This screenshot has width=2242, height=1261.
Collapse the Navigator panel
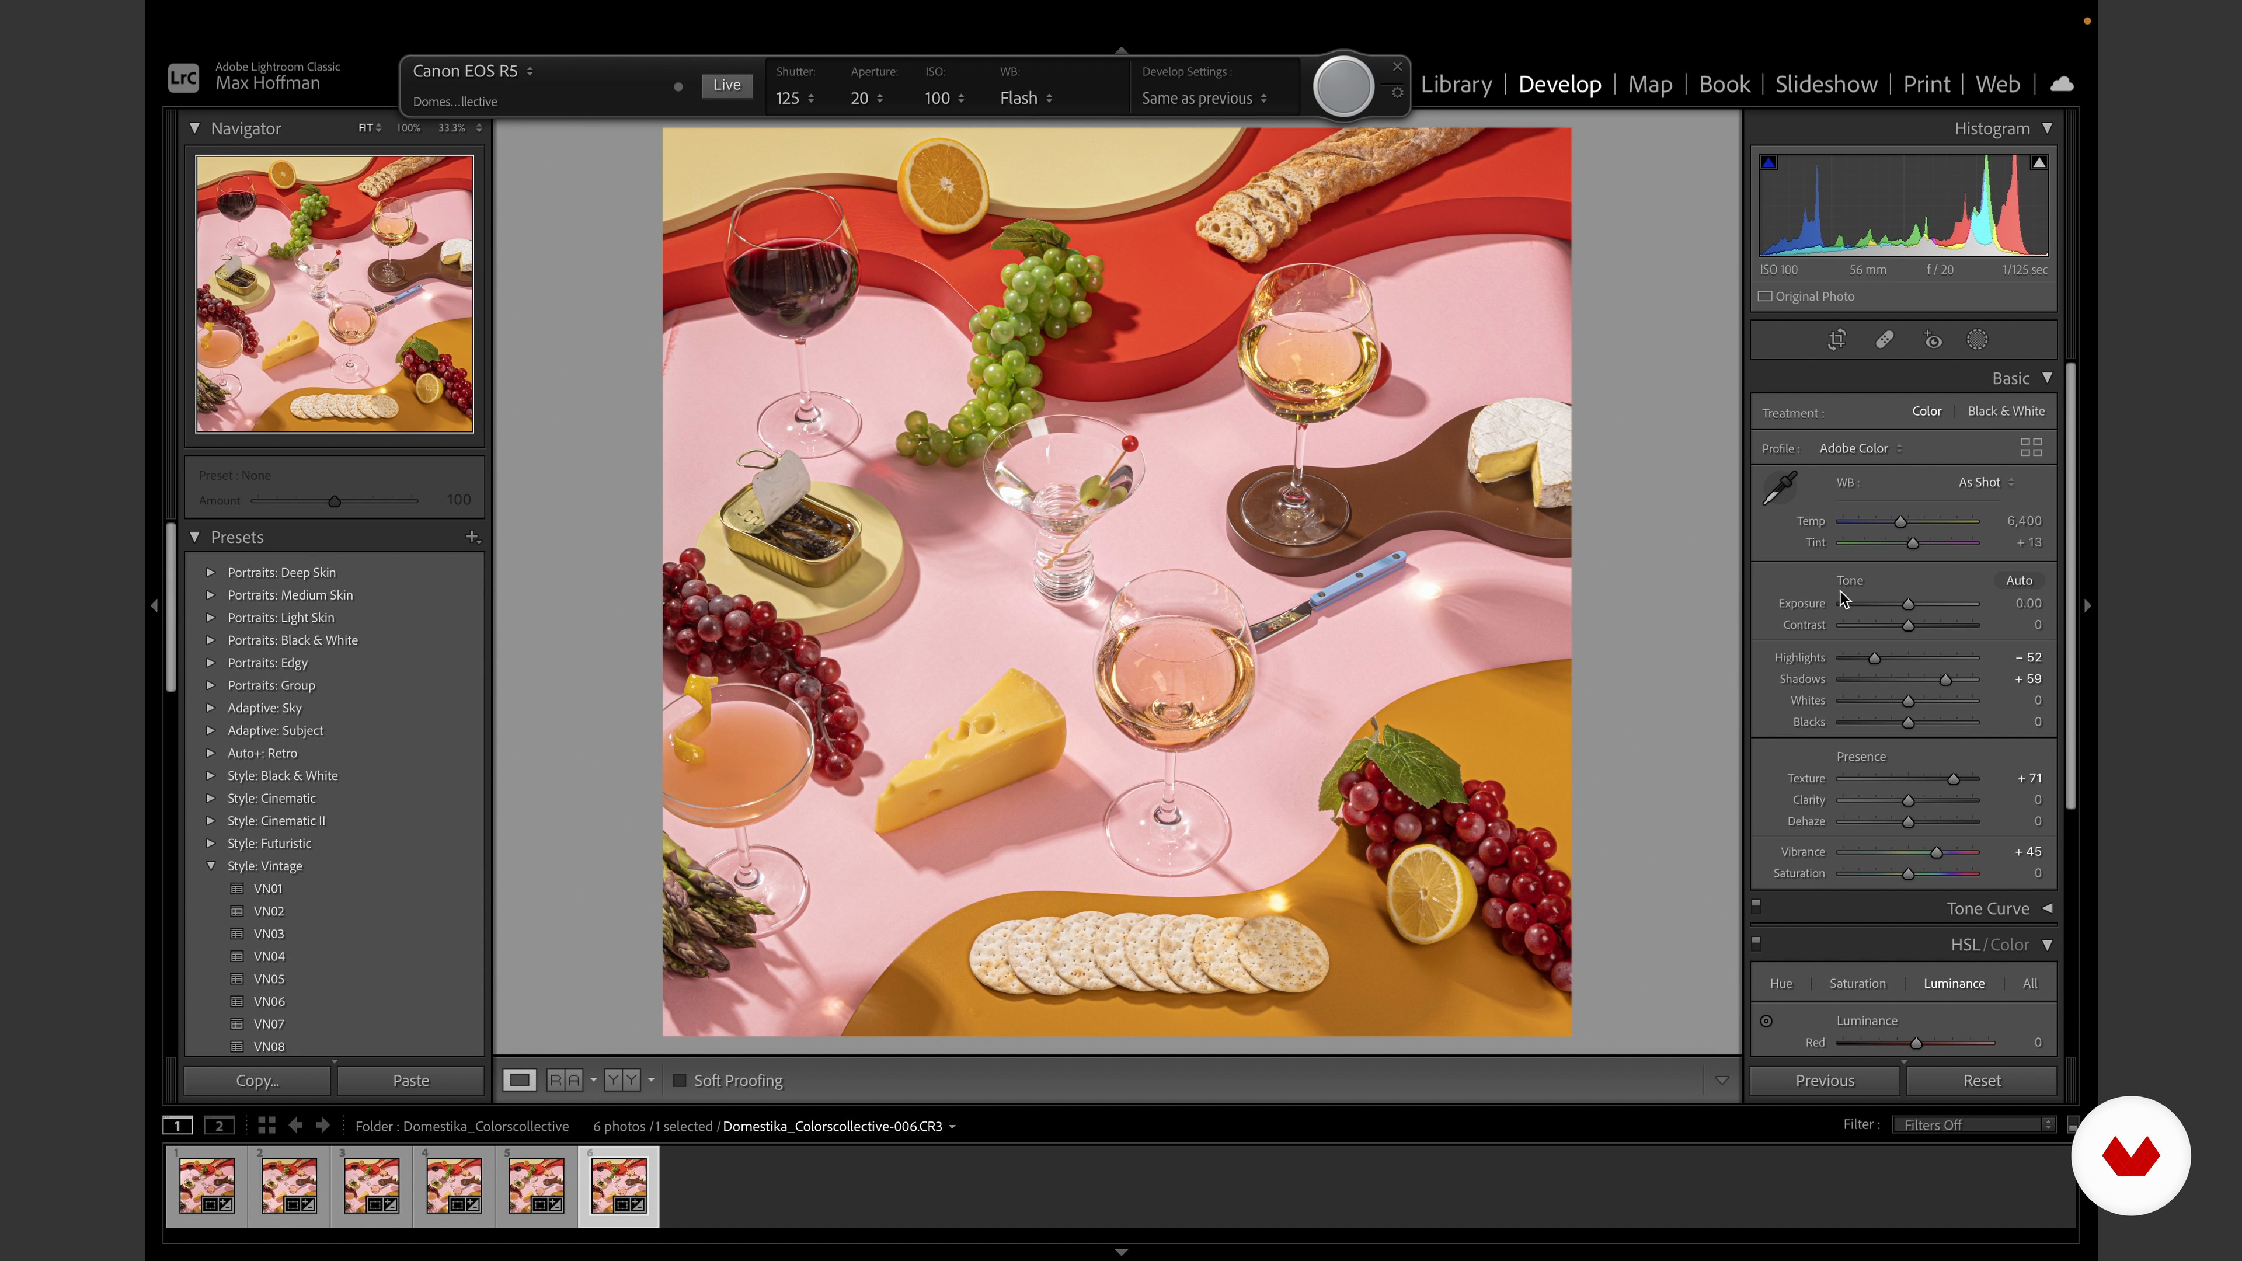tap(194, 128)
